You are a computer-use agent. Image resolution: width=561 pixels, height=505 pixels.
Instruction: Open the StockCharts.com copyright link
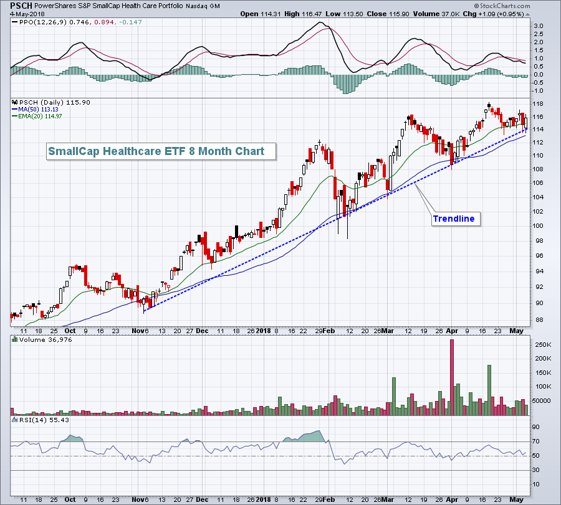click(x=502, y=6)
